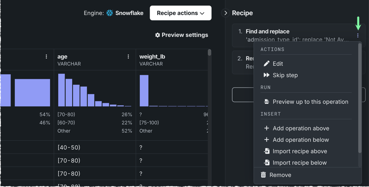
Task: Choose Remove in the context menu
Action: pyautogui.click(x=280, y=175)
